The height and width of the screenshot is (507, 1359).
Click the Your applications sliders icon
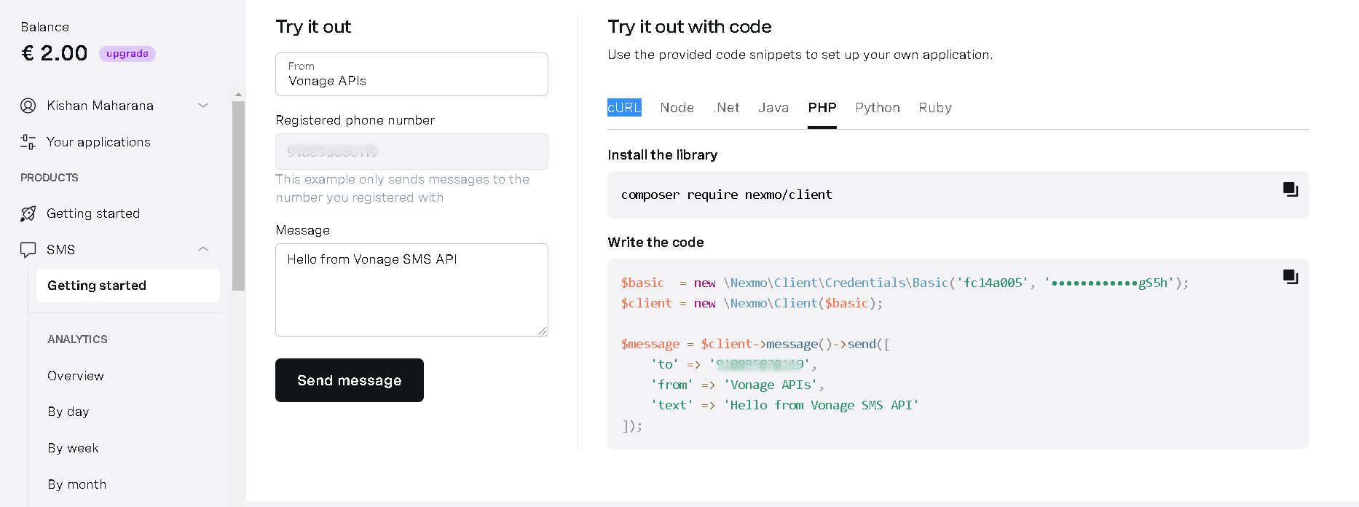(28, 142)
